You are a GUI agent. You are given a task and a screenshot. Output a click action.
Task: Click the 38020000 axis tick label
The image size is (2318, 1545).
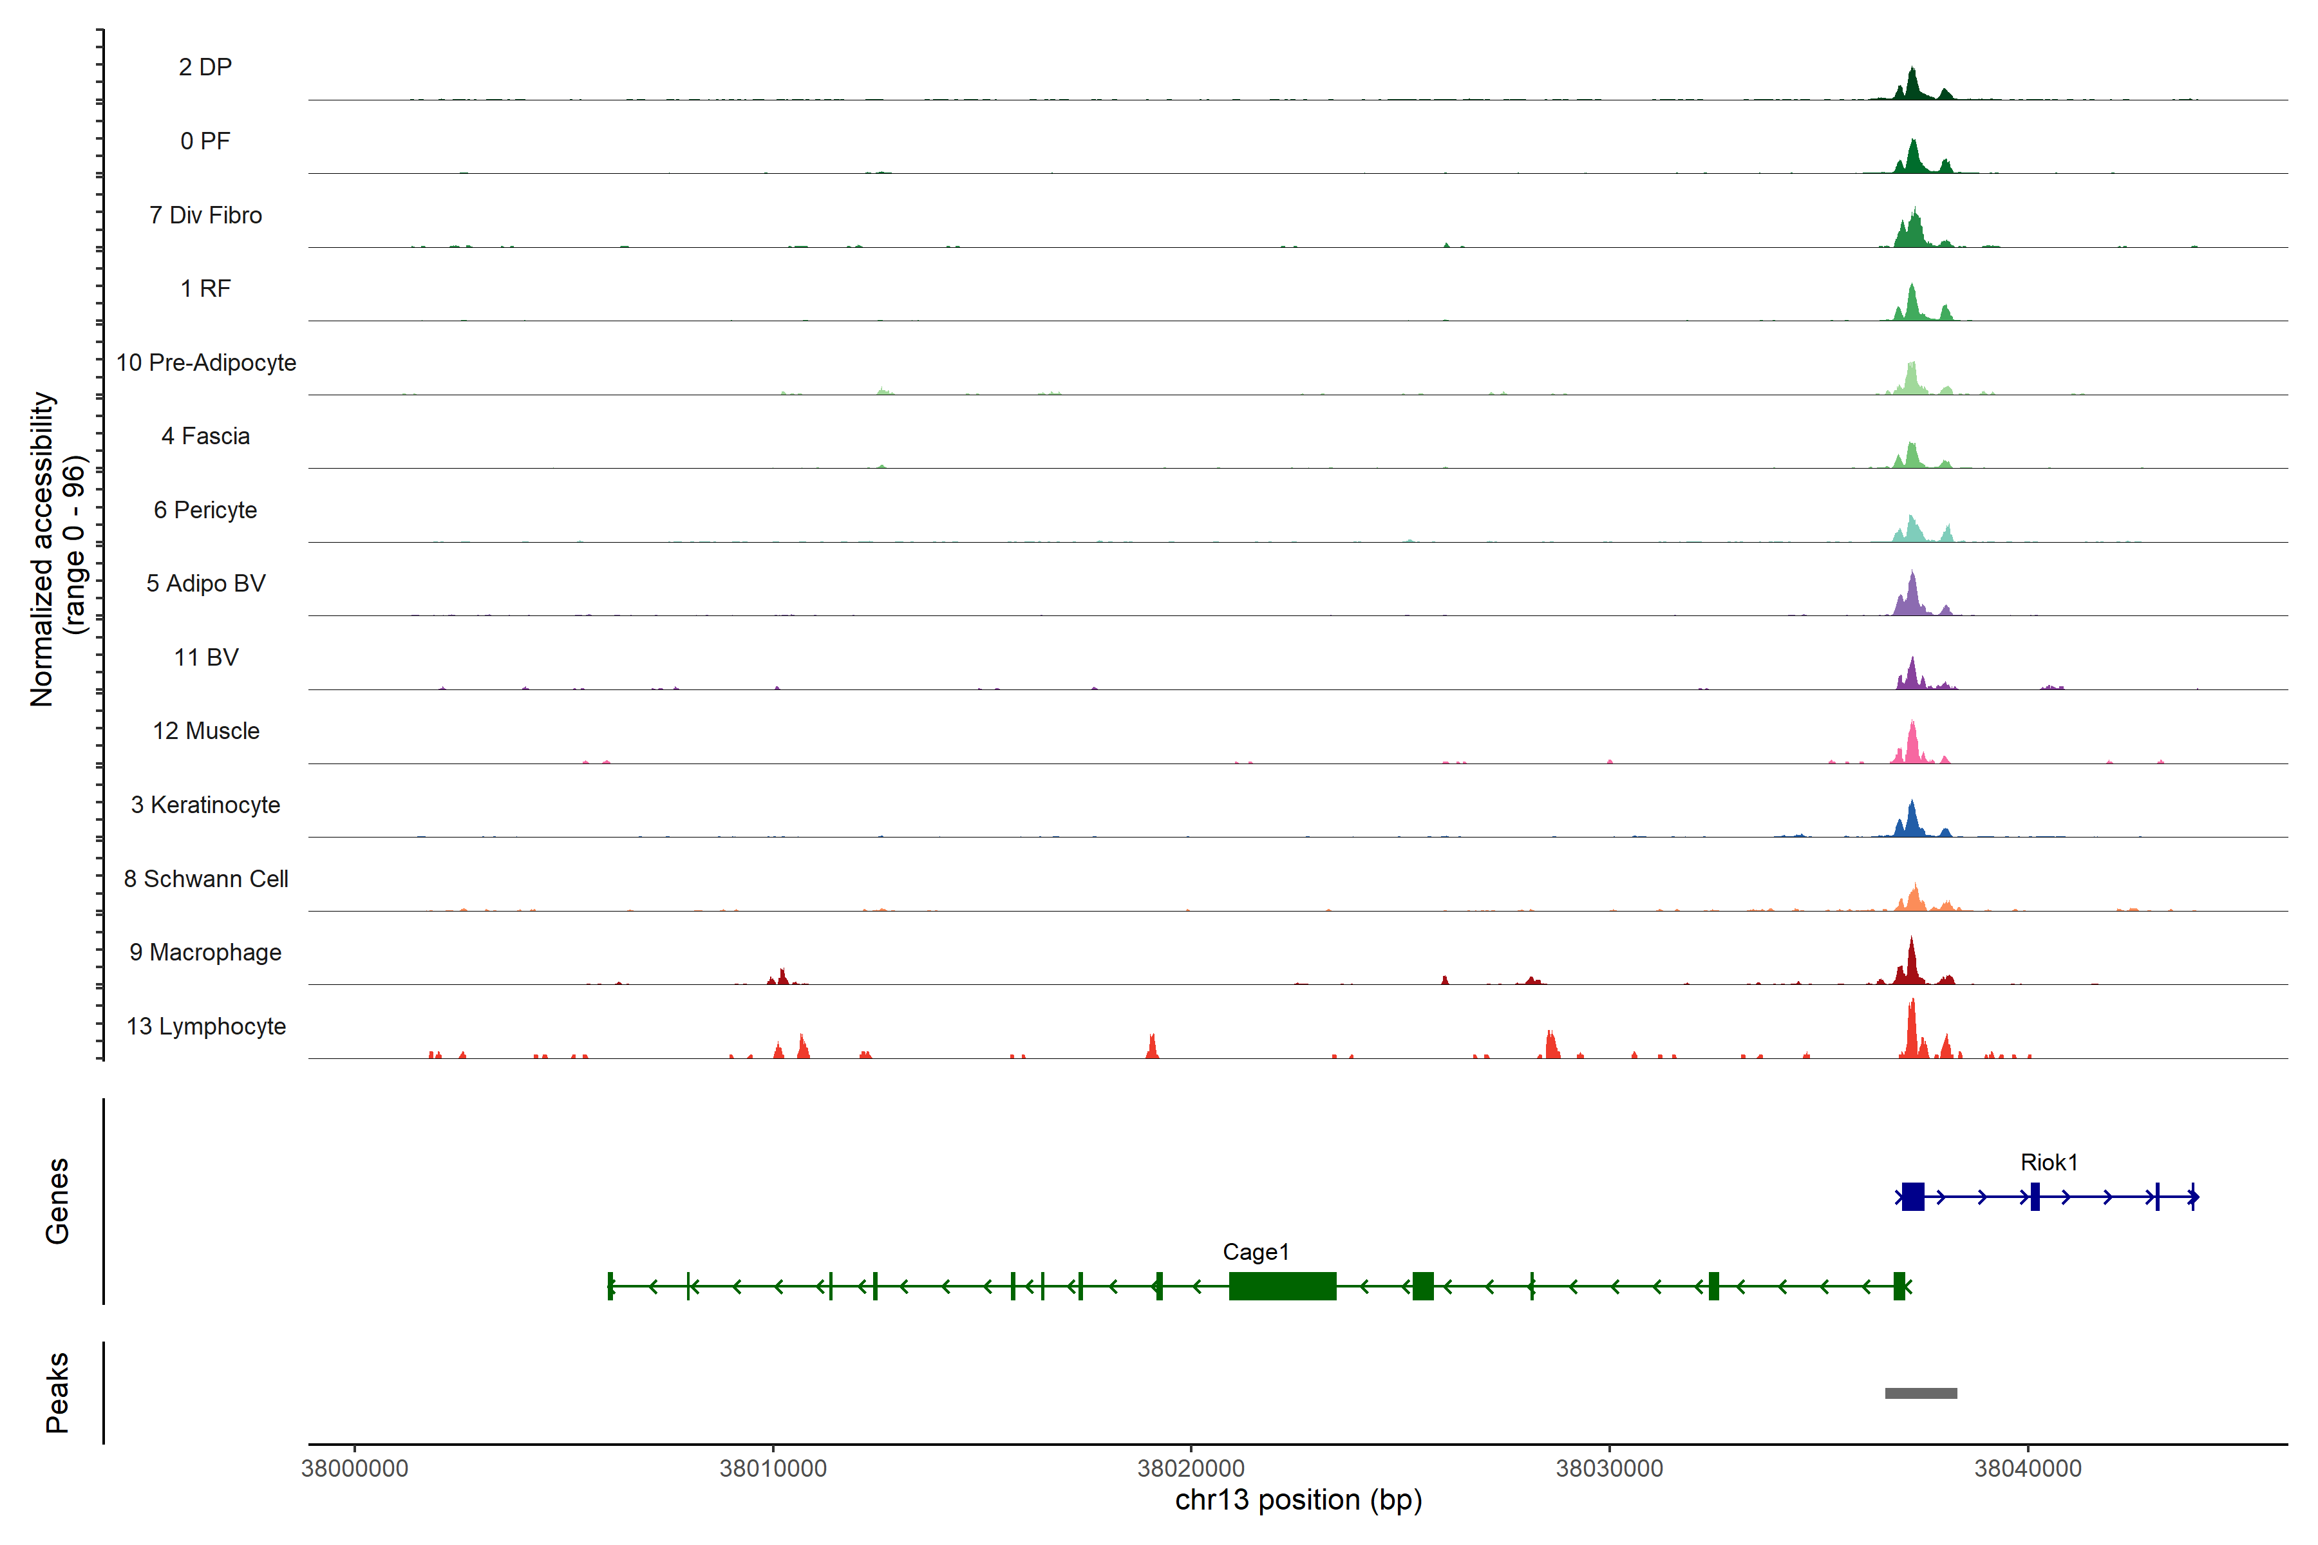pos(1191,1469)
